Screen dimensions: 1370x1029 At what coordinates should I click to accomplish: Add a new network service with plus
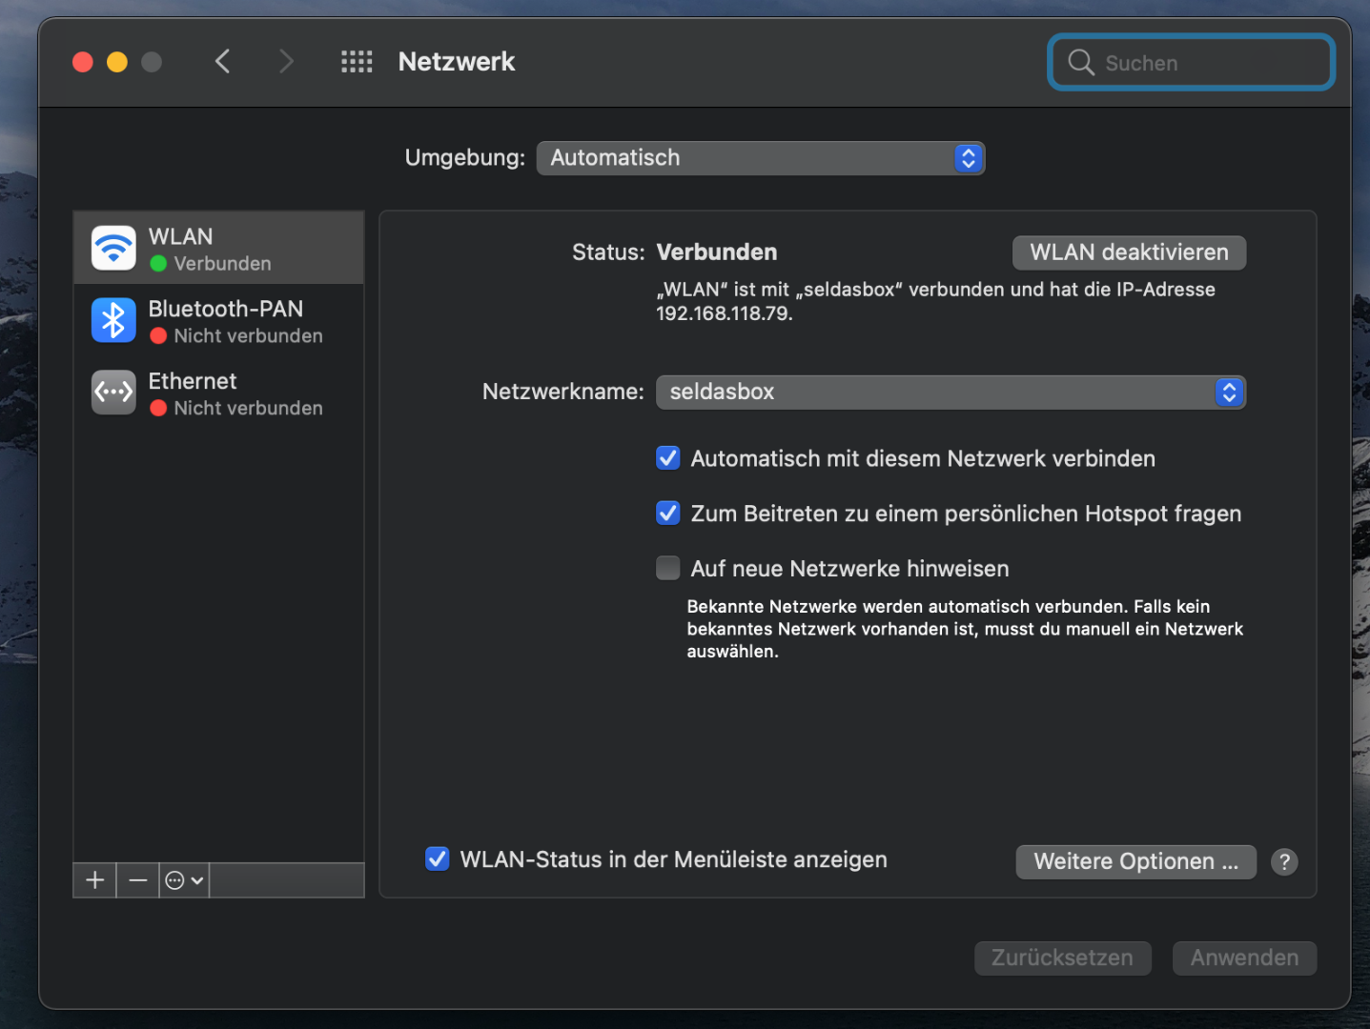95,880
